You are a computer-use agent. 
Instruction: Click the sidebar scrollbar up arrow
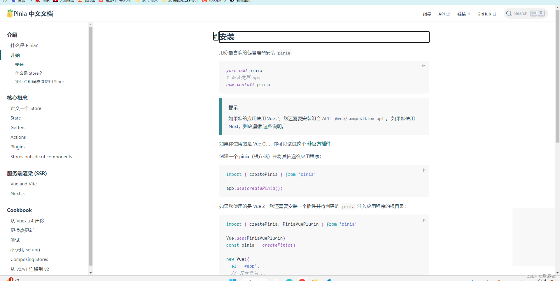pos(90,24)
